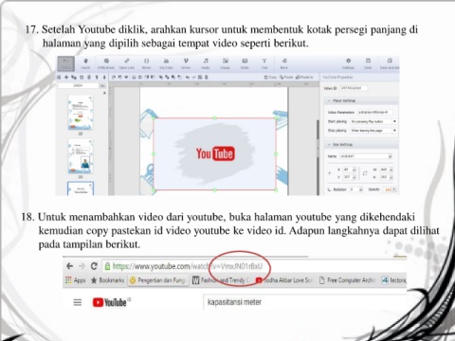Open the 'Pengertian dan Fungsi' bookmark
The height and width of the screenshot is (341, 455).
click(x=157, y=280)
